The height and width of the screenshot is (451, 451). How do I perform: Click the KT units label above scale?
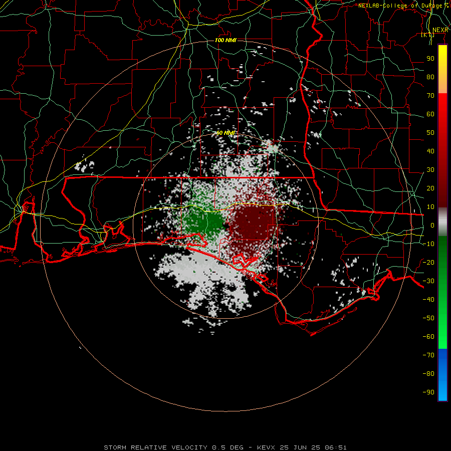point(428,35)
